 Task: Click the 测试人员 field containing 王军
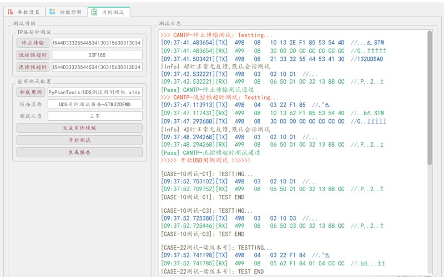click(x=95, y=116)
